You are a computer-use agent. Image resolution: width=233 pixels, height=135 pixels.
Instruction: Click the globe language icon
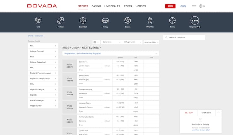pyautogui.click(x=201, y=6)
